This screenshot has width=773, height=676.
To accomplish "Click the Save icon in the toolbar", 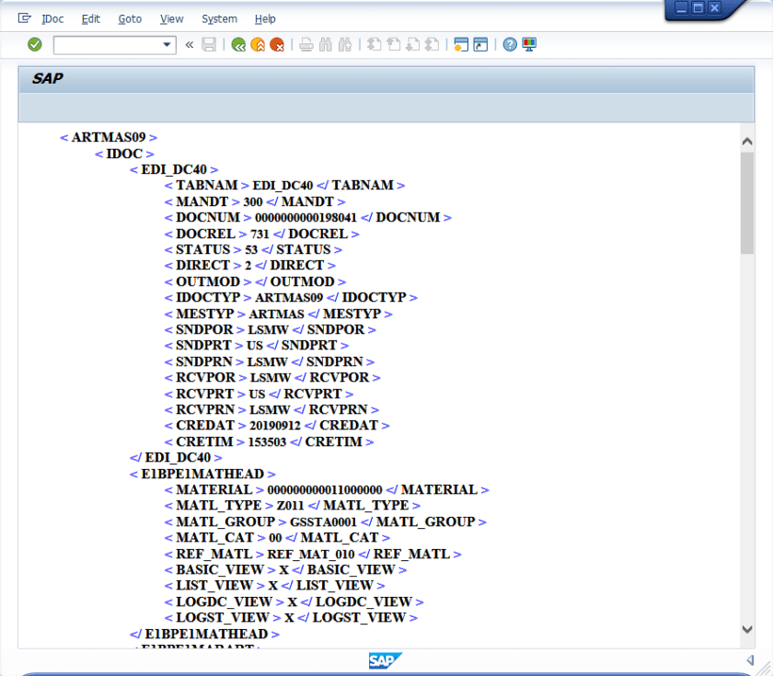I will [x=209, y=44].
